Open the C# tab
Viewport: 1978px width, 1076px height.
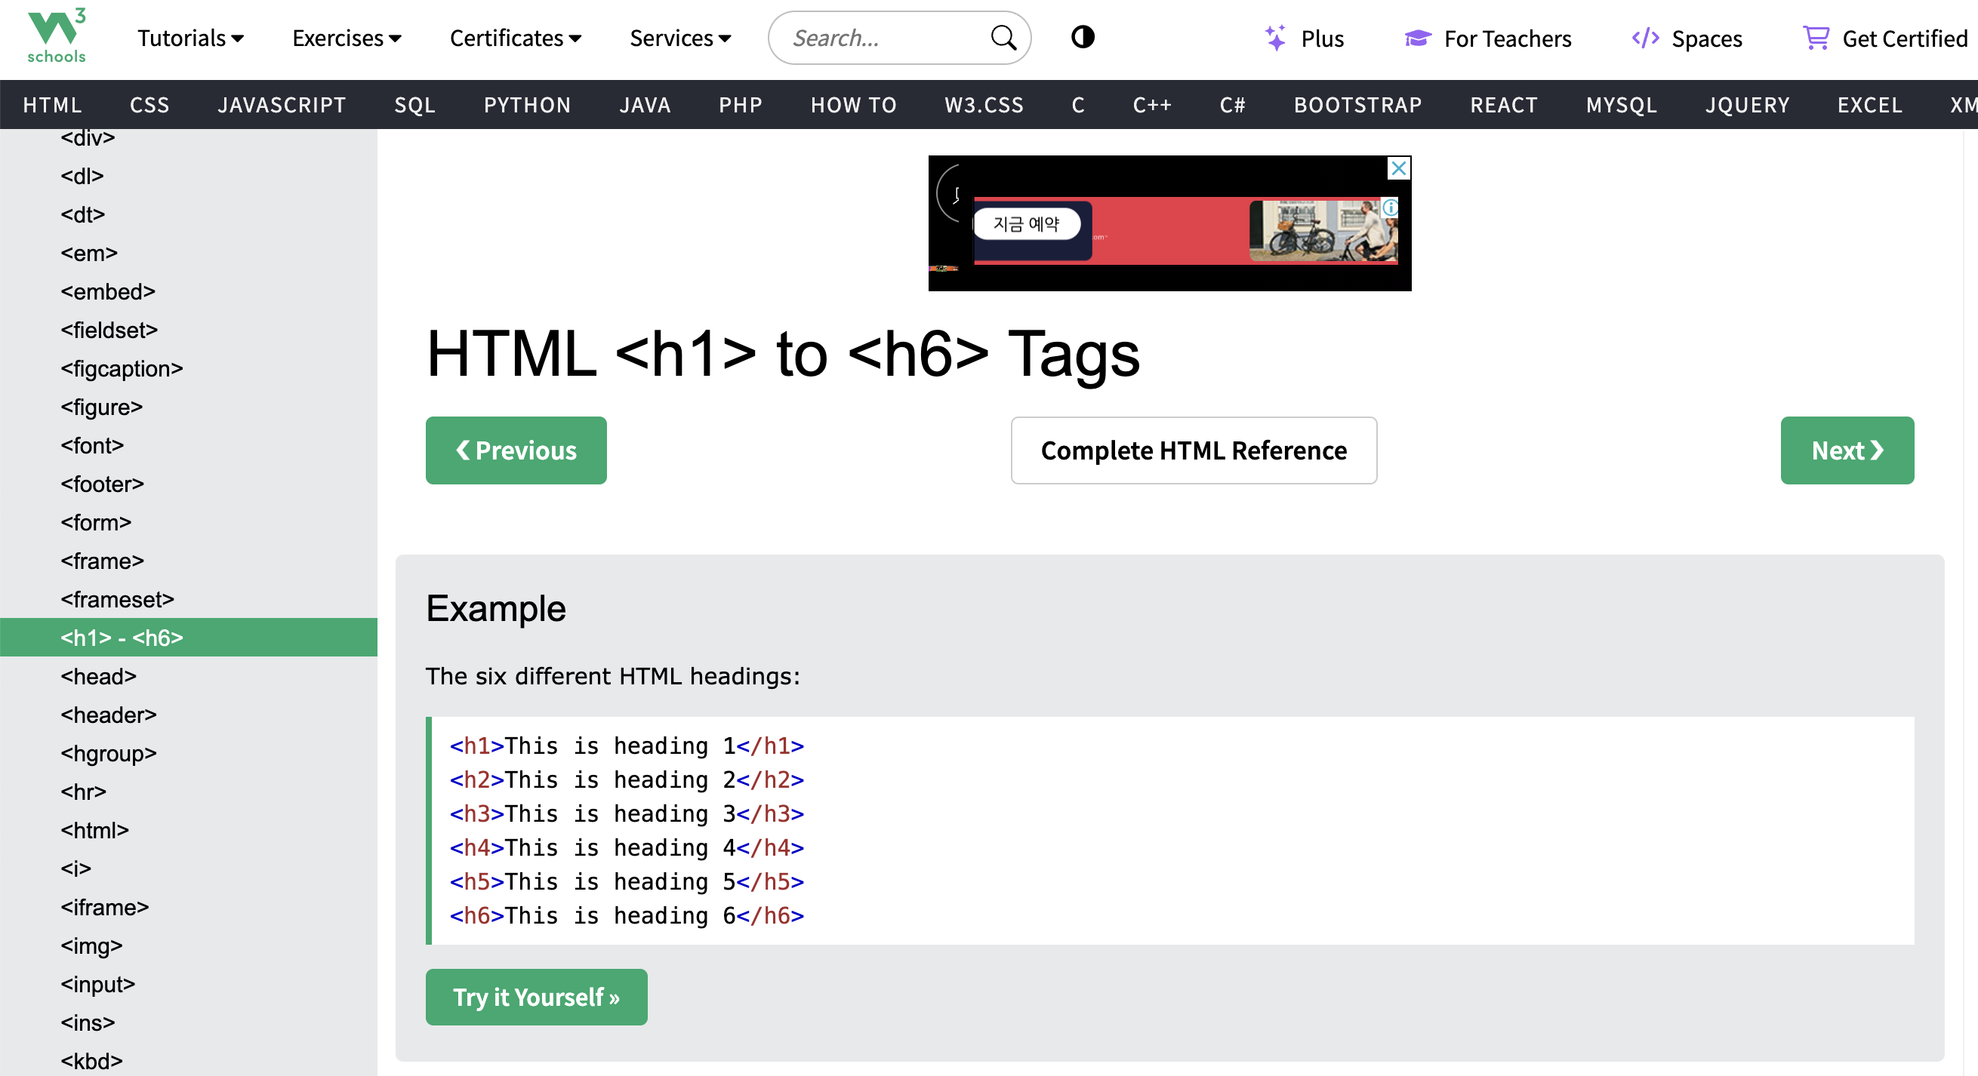[x=1232, y=105]
